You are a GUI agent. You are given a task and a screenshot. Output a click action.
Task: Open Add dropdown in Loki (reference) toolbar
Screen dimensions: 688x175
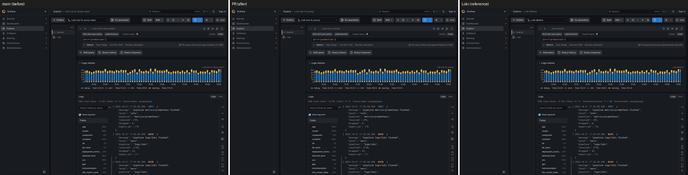[619, 20]
